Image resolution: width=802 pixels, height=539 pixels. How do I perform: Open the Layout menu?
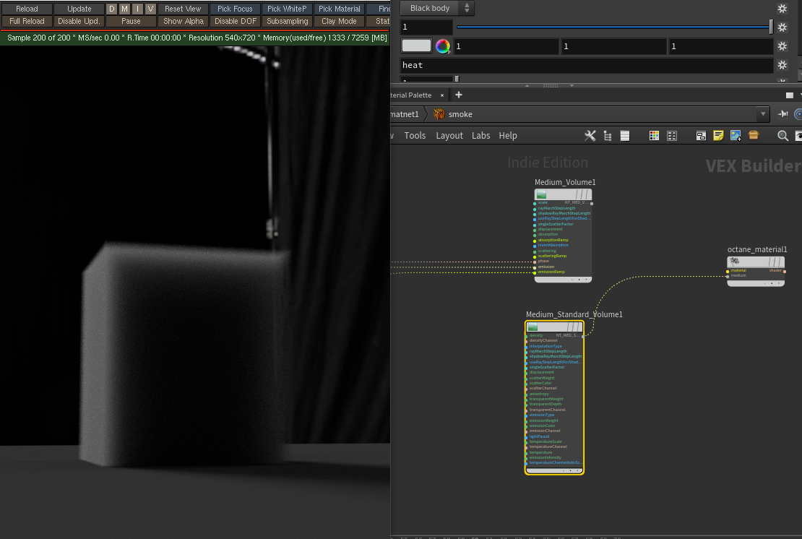pos(449,136)
